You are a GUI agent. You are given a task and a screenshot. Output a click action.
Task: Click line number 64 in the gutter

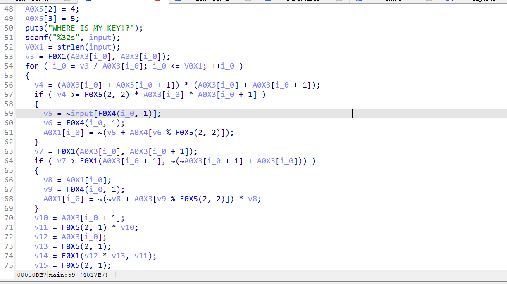tap(9, 161)
